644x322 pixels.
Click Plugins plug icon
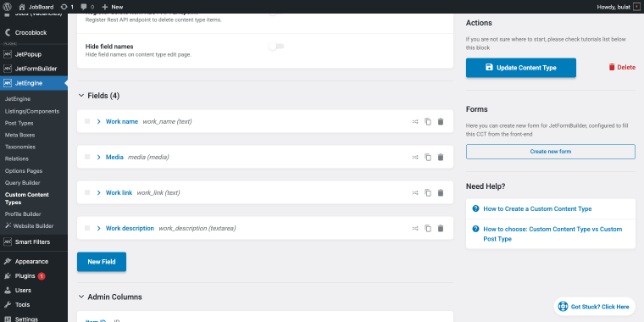(x=8, y=276)
